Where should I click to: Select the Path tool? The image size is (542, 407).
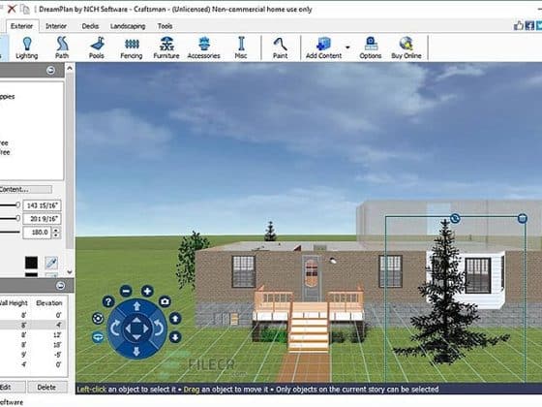click(62, 47)
